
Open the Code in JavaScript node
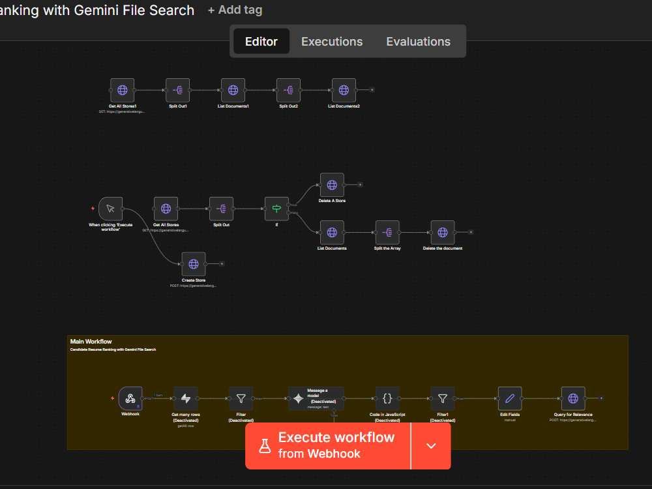click(387, 398)
